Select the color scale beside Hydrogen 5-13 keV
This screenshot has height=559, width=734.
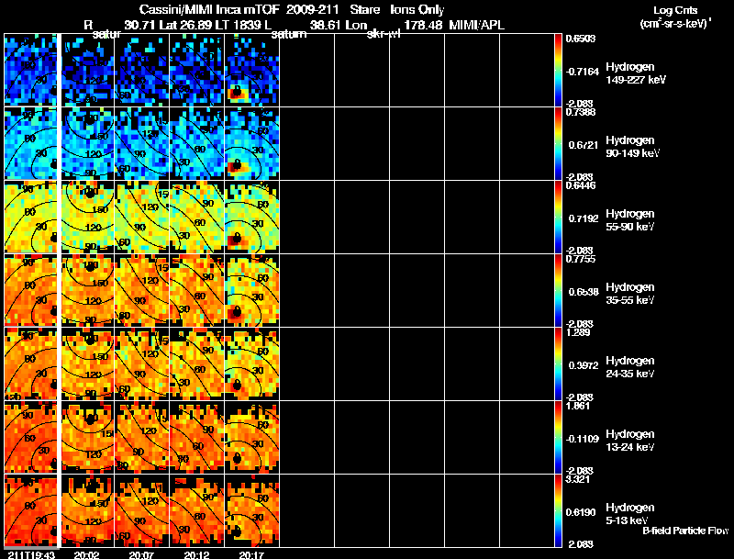560,511
